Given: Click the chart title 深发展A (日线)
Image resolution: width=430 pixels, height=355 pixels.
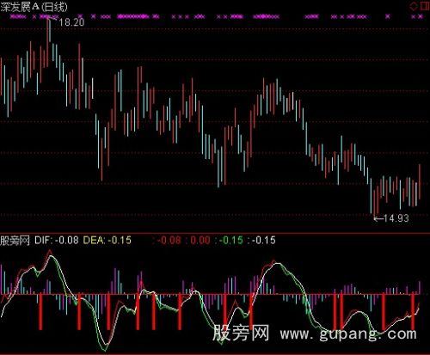Looking at the screenshot, I should point(34,7).
